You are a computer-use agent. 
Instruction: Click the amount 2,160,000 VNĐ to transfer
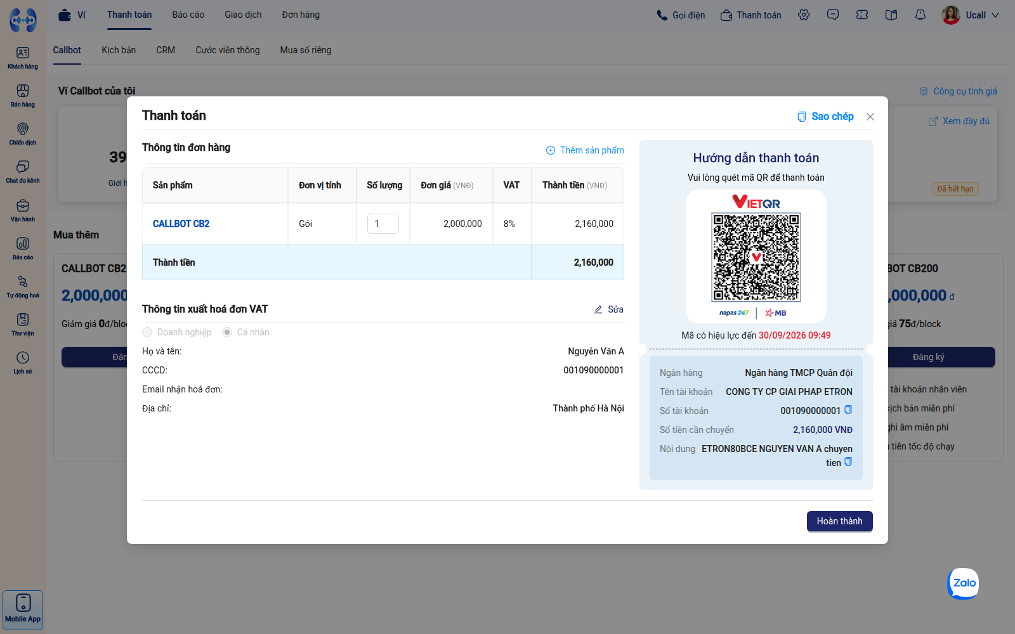823,430
